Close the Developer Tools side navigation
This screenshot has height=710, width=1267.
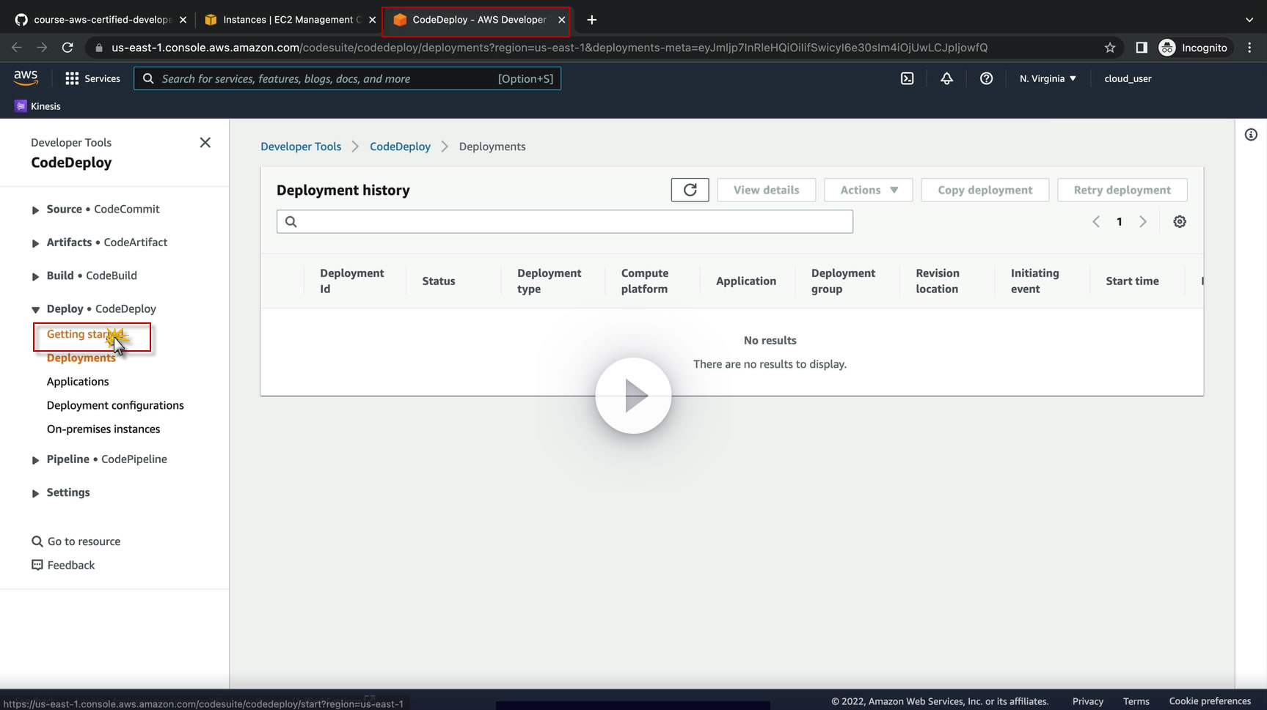tap(205, 142)
